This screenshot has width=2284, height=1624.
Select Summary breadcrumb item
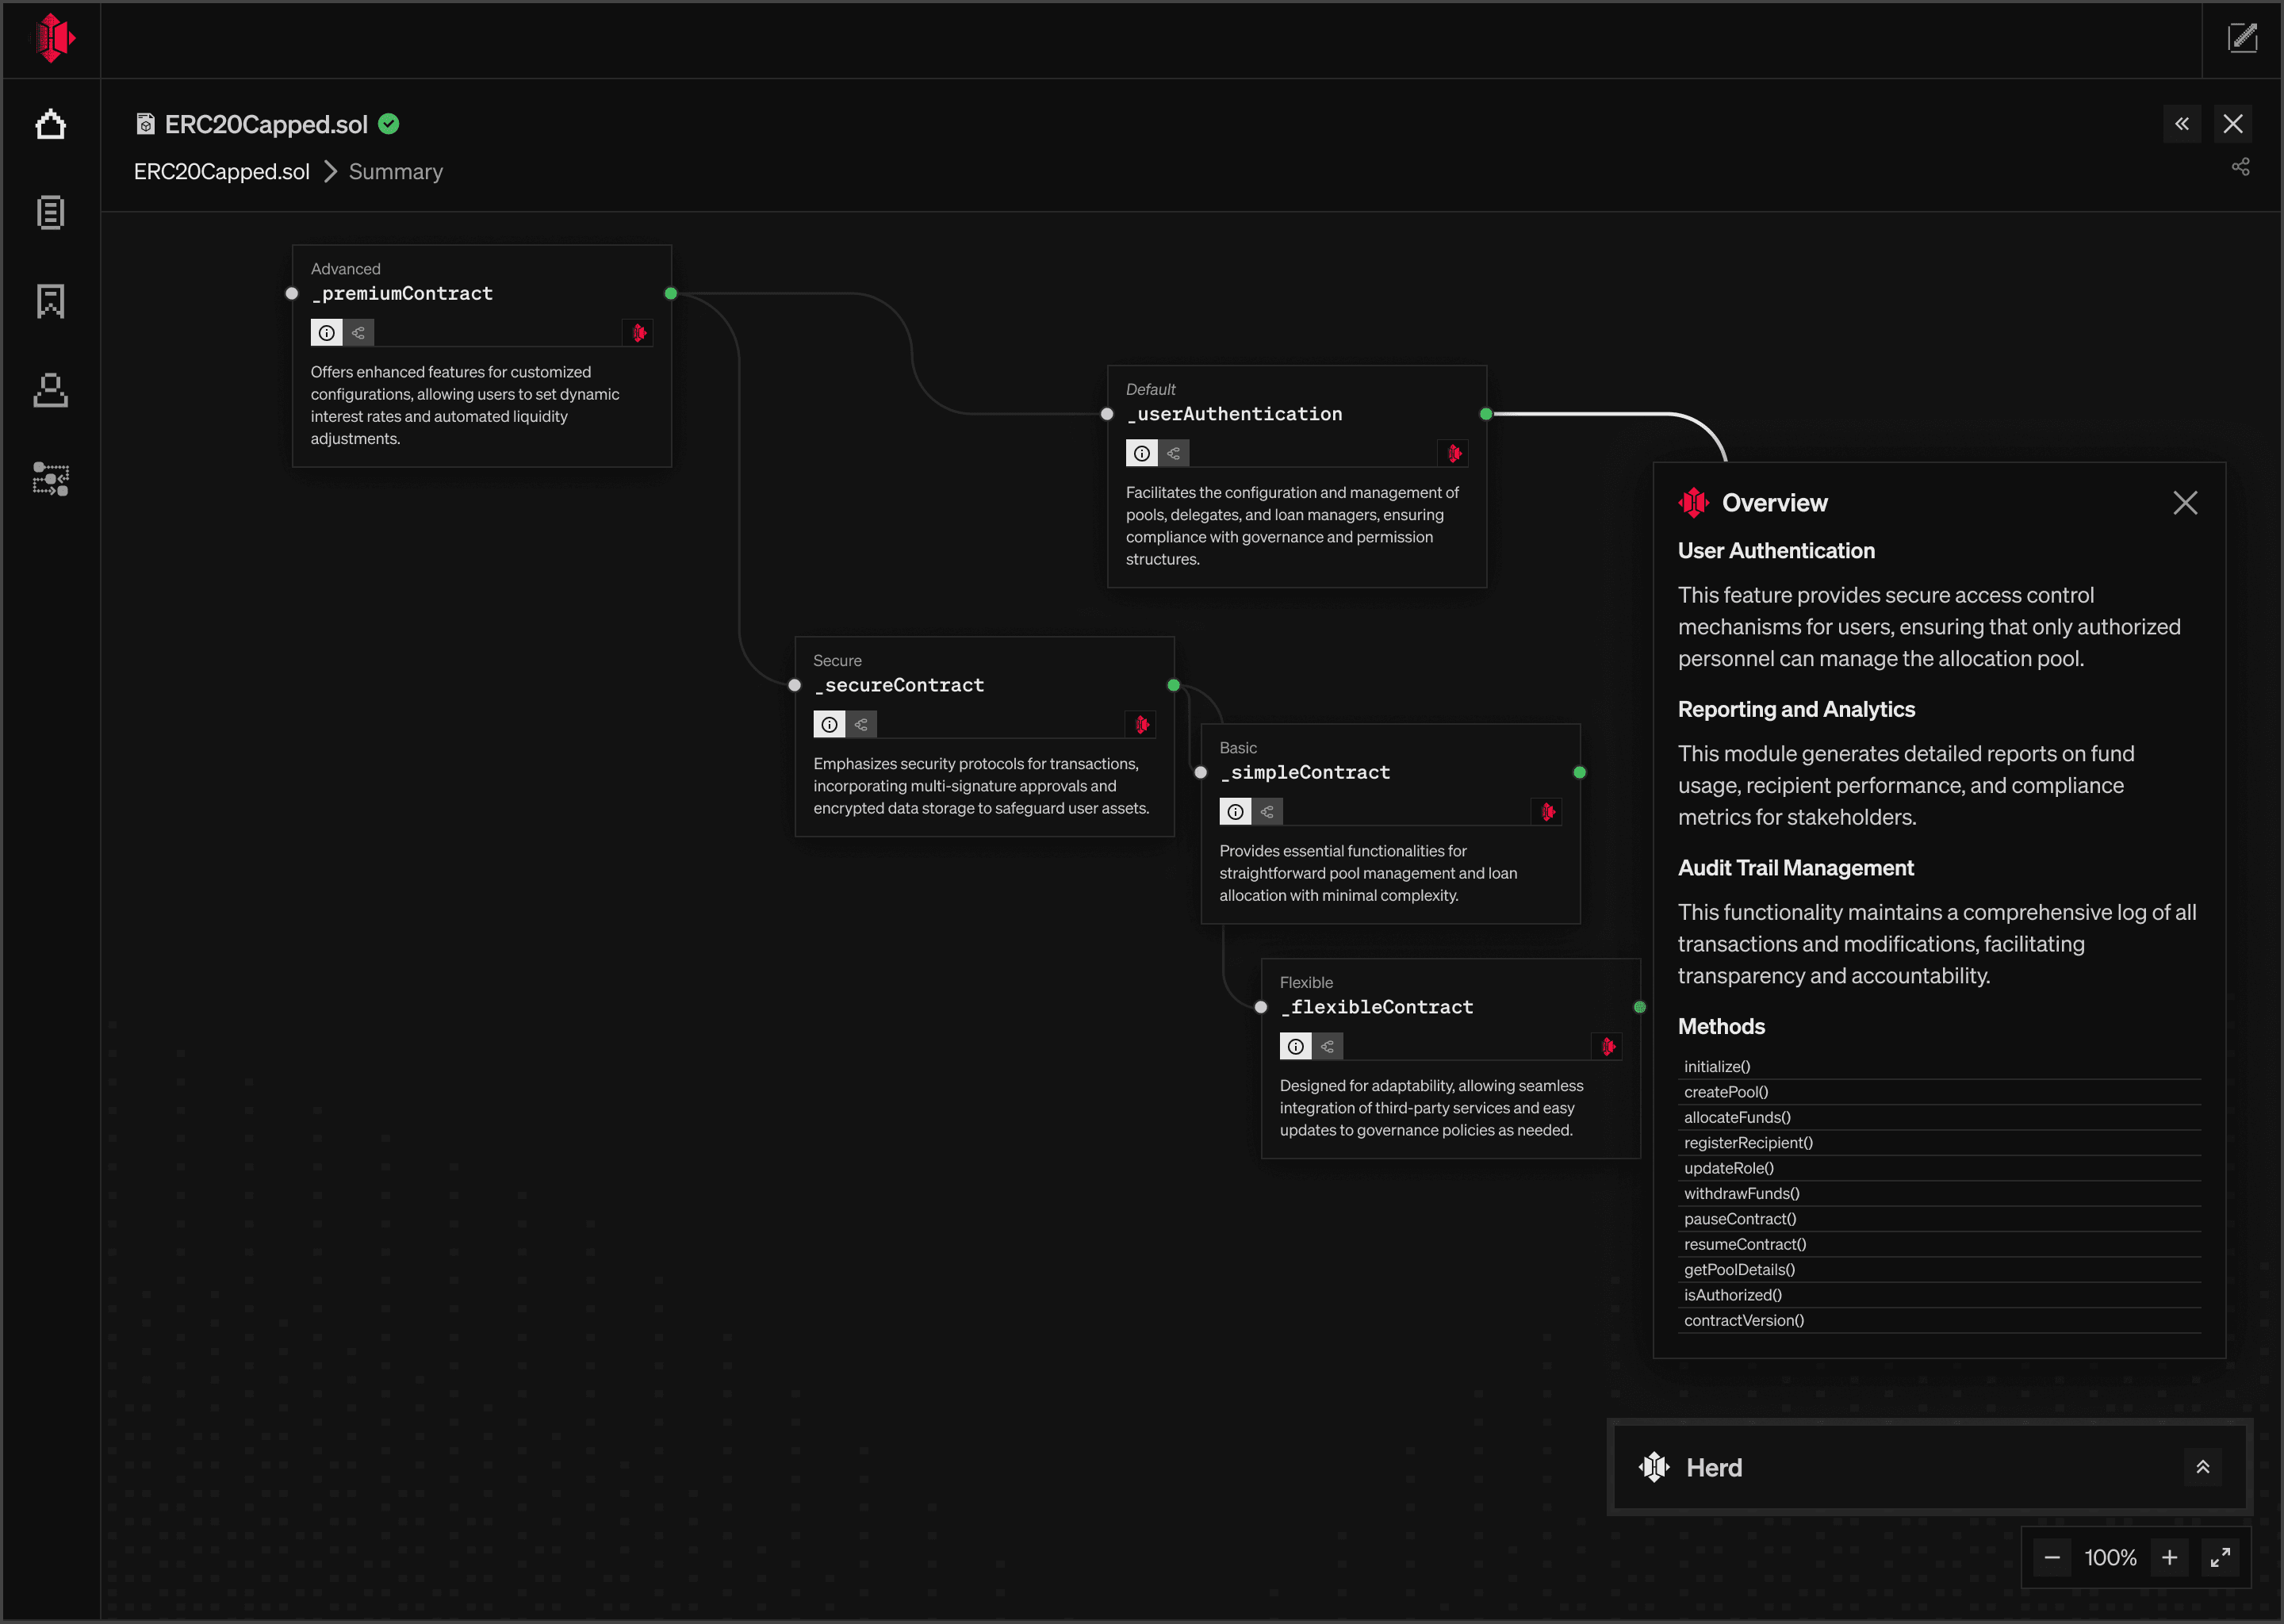[x=395, y=172]
